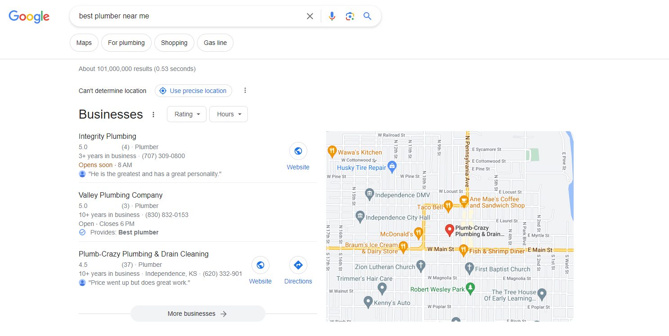This screenshot has width=669, height=336.
Task: Open Plumb-Crazy Plumbing & Drain Cleaning listing
Action: 144,254
